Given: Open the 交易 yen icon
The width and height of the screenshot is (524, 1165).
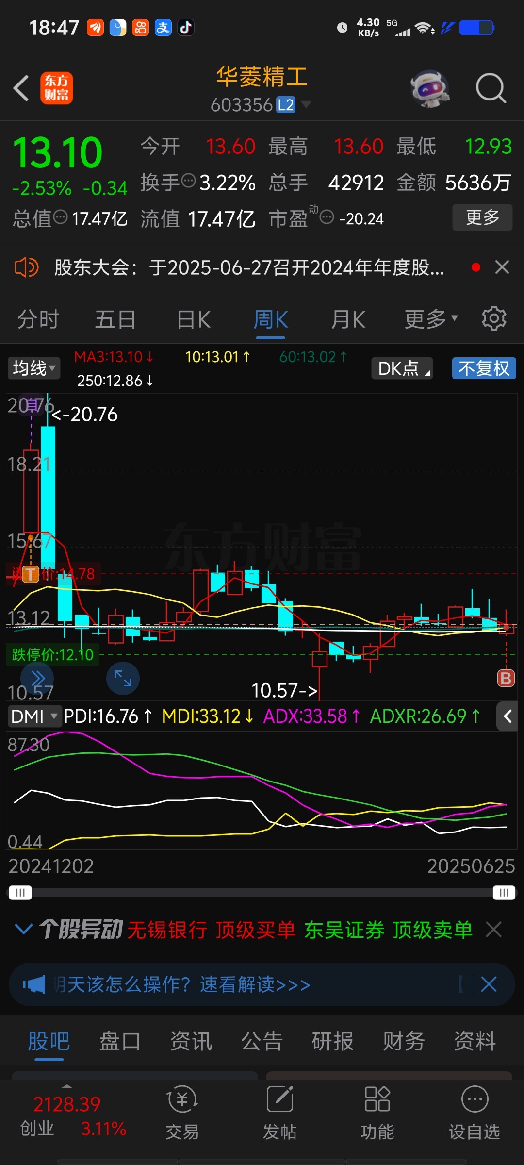Looking at the screenshot, I should 182,1099.
